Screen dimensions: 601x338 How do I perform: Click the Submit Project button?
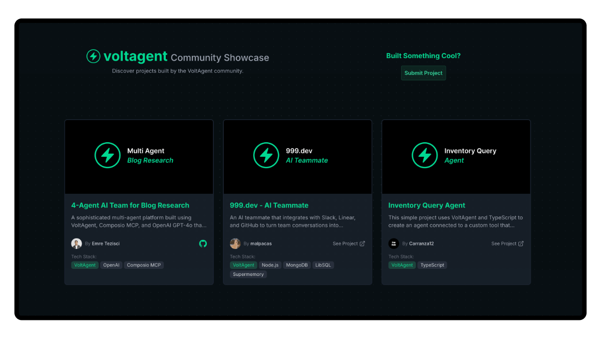coord(423,73)
